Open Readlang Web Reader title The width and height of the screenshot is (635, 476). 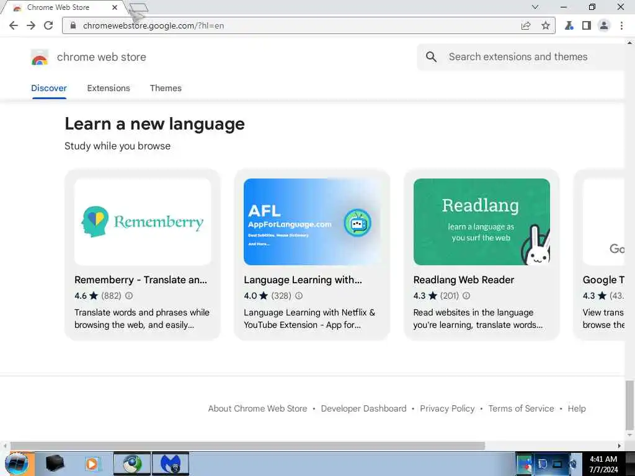pyautogui.click(x=464, y=280)
